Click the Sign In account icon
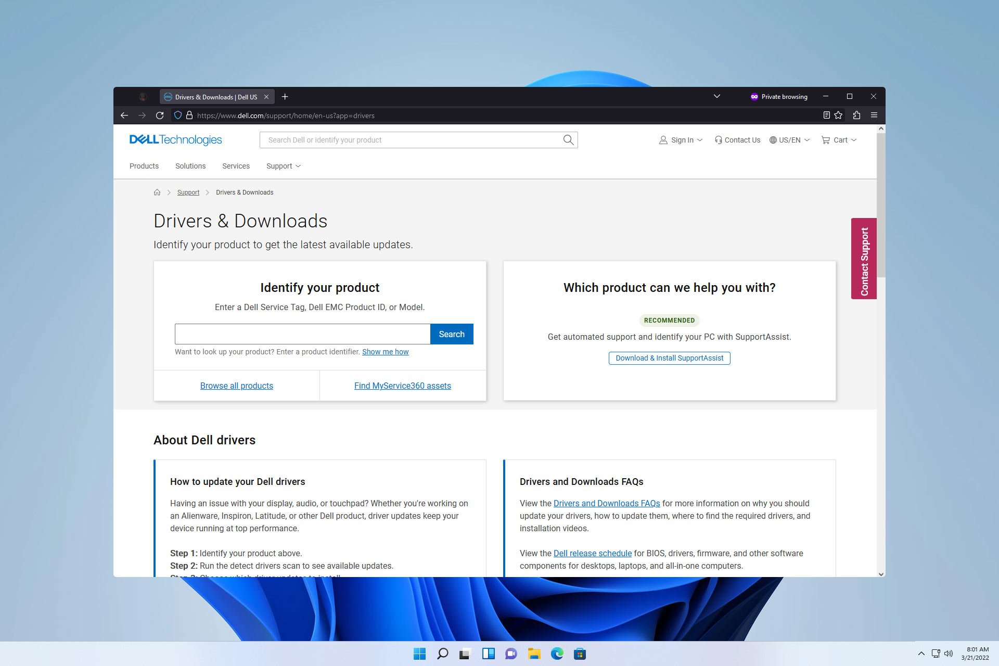The width and height of the screenshot is (999, 666). tap(663, 140)
